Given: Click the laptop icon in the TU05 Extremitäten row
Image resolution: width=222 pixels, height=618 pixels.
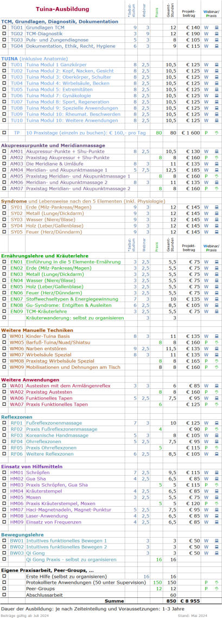Looking at the screenshot, I should pyautogui.click(x=217, y=90).
